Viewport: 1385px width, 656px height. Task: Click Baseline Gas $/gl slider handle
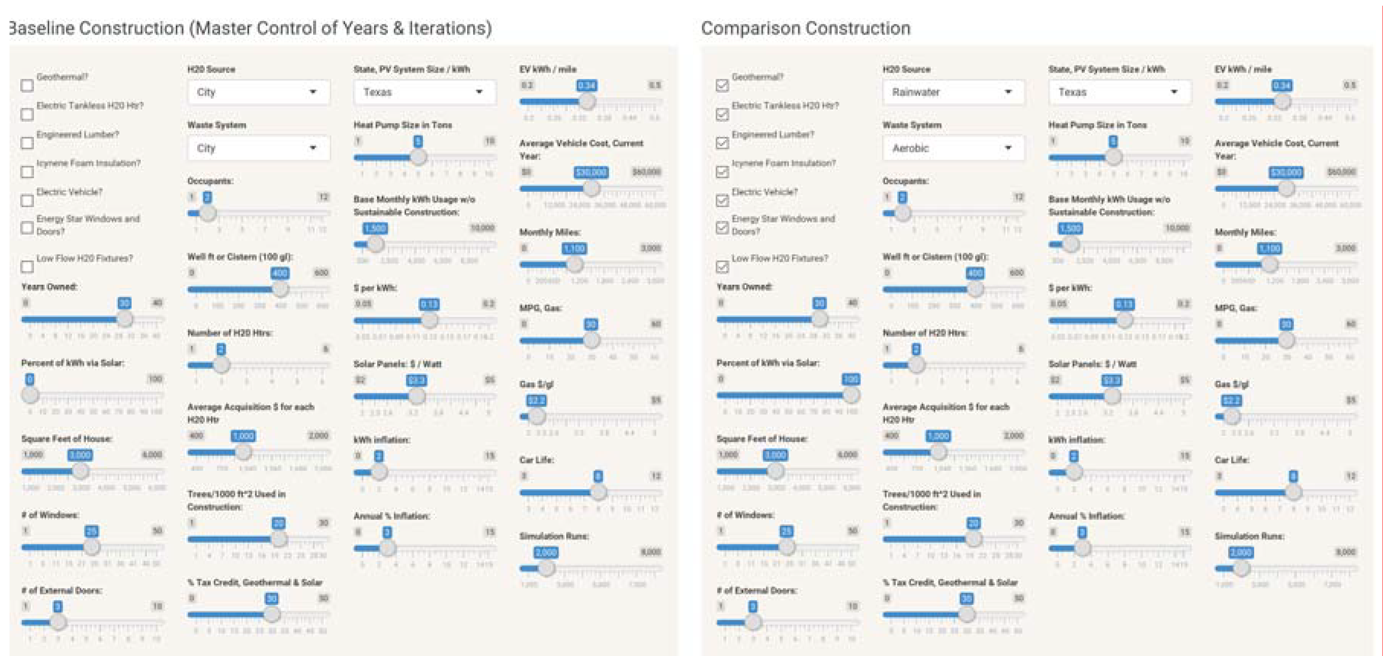[x=537, y=416]
